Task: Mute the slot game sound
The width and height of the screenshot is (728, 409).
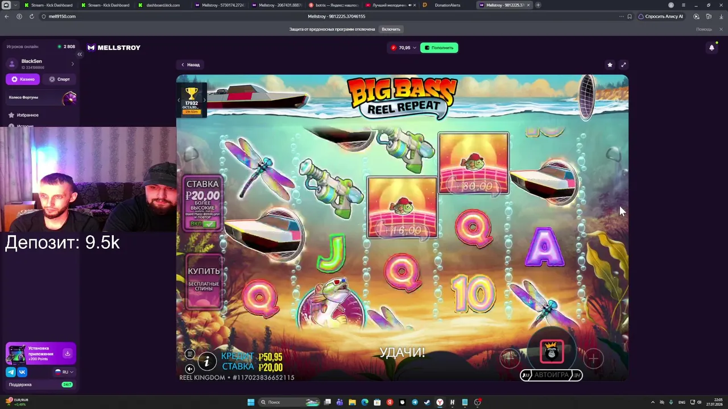Action: (x=190, y=368)
